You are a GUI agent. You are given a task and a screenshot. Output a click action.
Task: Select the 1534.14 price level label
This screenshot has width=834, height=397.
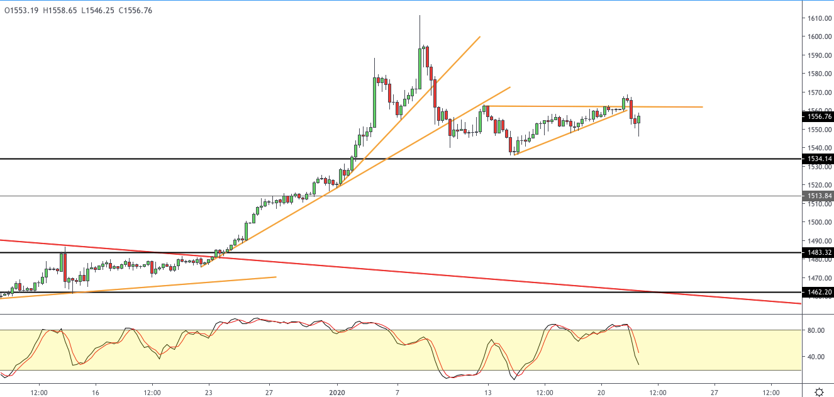(818, 159)
